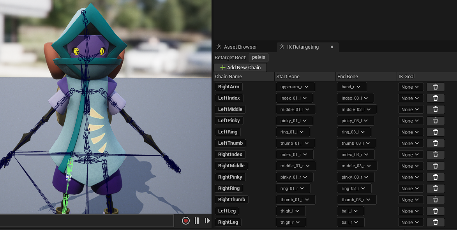This screenshot has width=457, height=230.
Task: Select the LeftLeg chain name field
Action: pos(227,211)
